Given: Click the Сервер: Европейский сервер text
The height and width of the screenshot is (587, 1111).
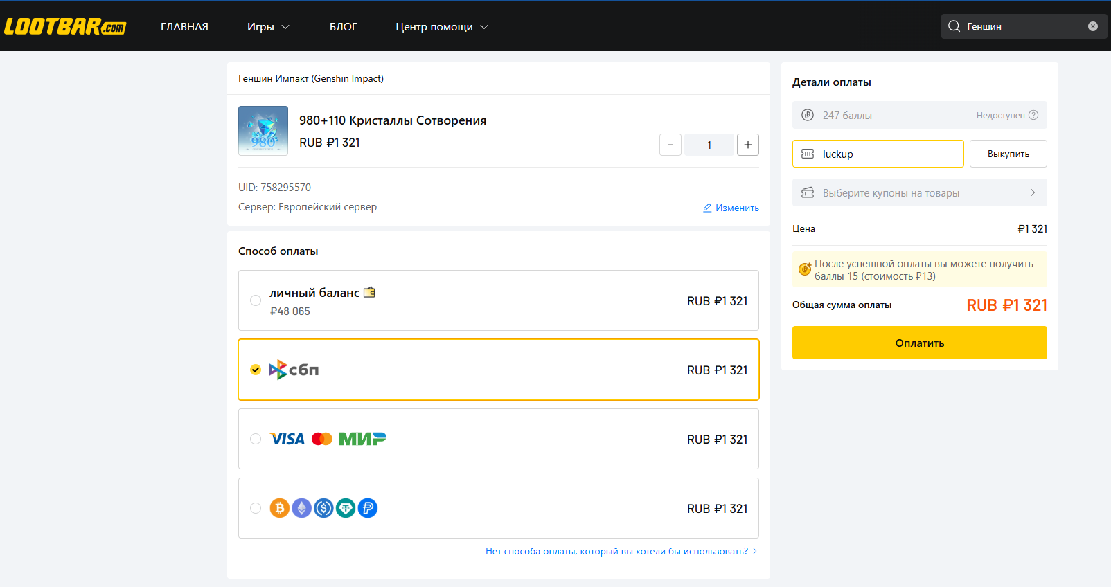Looking at the screenshot, I should tap(308, 206).
